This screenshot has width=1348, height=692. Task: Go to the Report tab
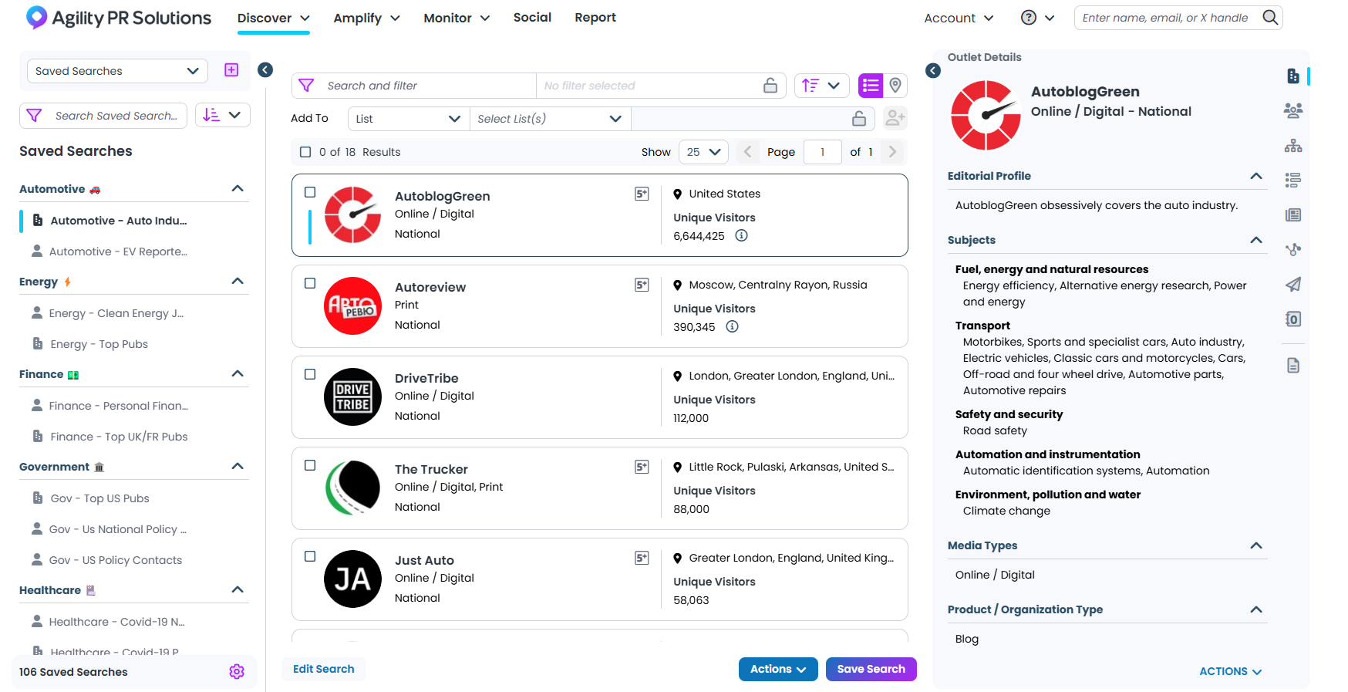tap(595, 17)
